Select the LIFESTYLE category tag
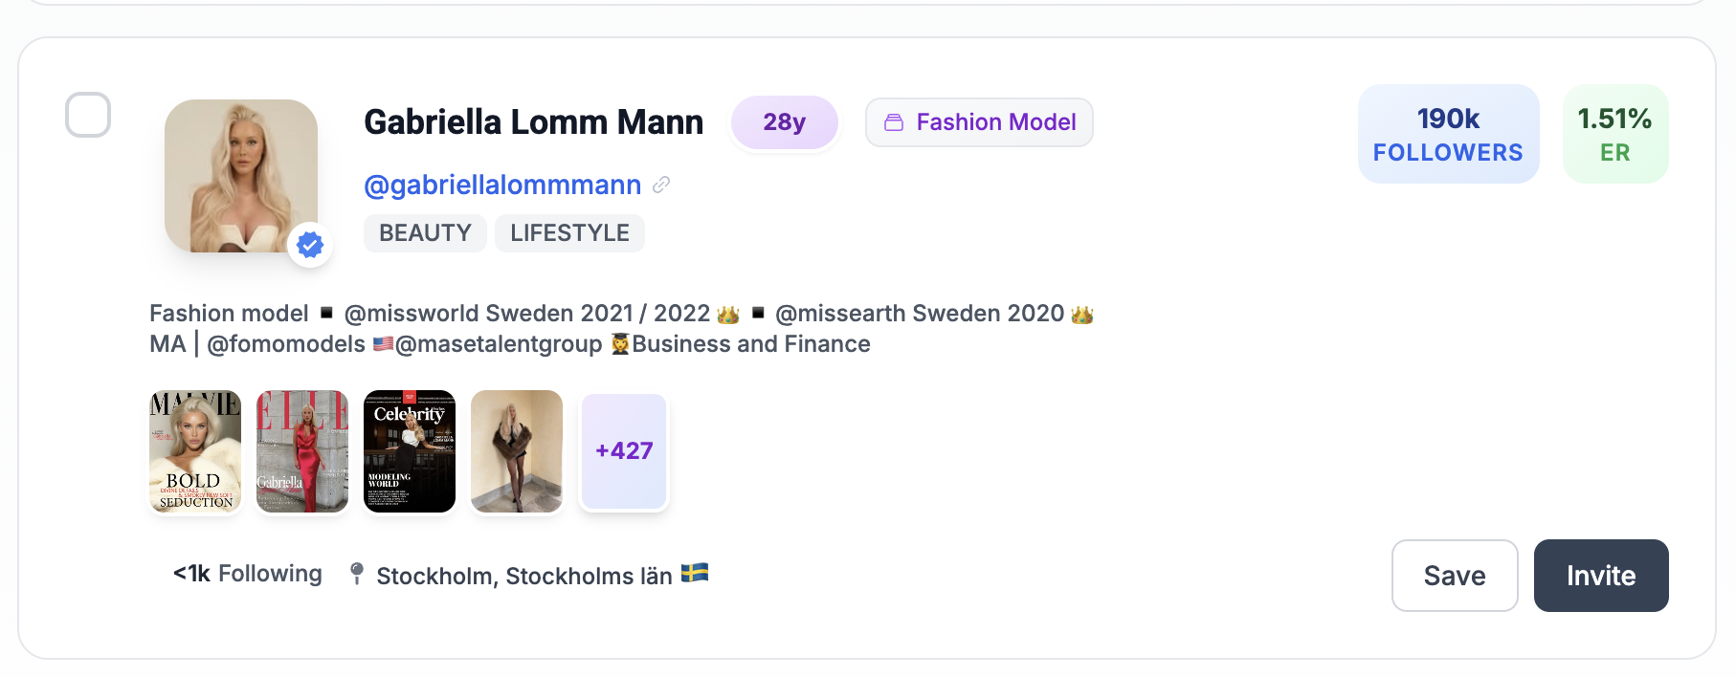The height and width of the screenshot is (677, 1736). tap(569, 232)
